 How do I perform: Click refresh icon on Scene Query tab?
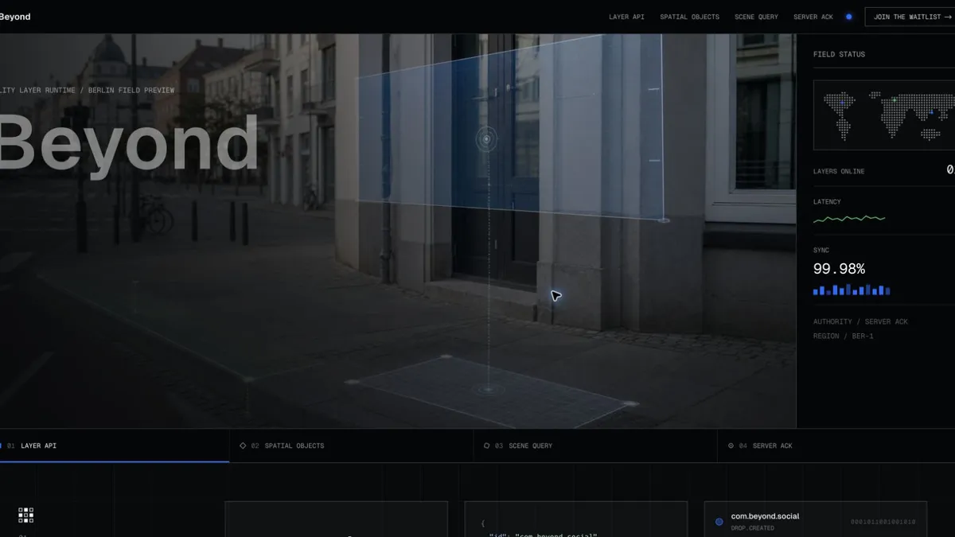[486, 446]
